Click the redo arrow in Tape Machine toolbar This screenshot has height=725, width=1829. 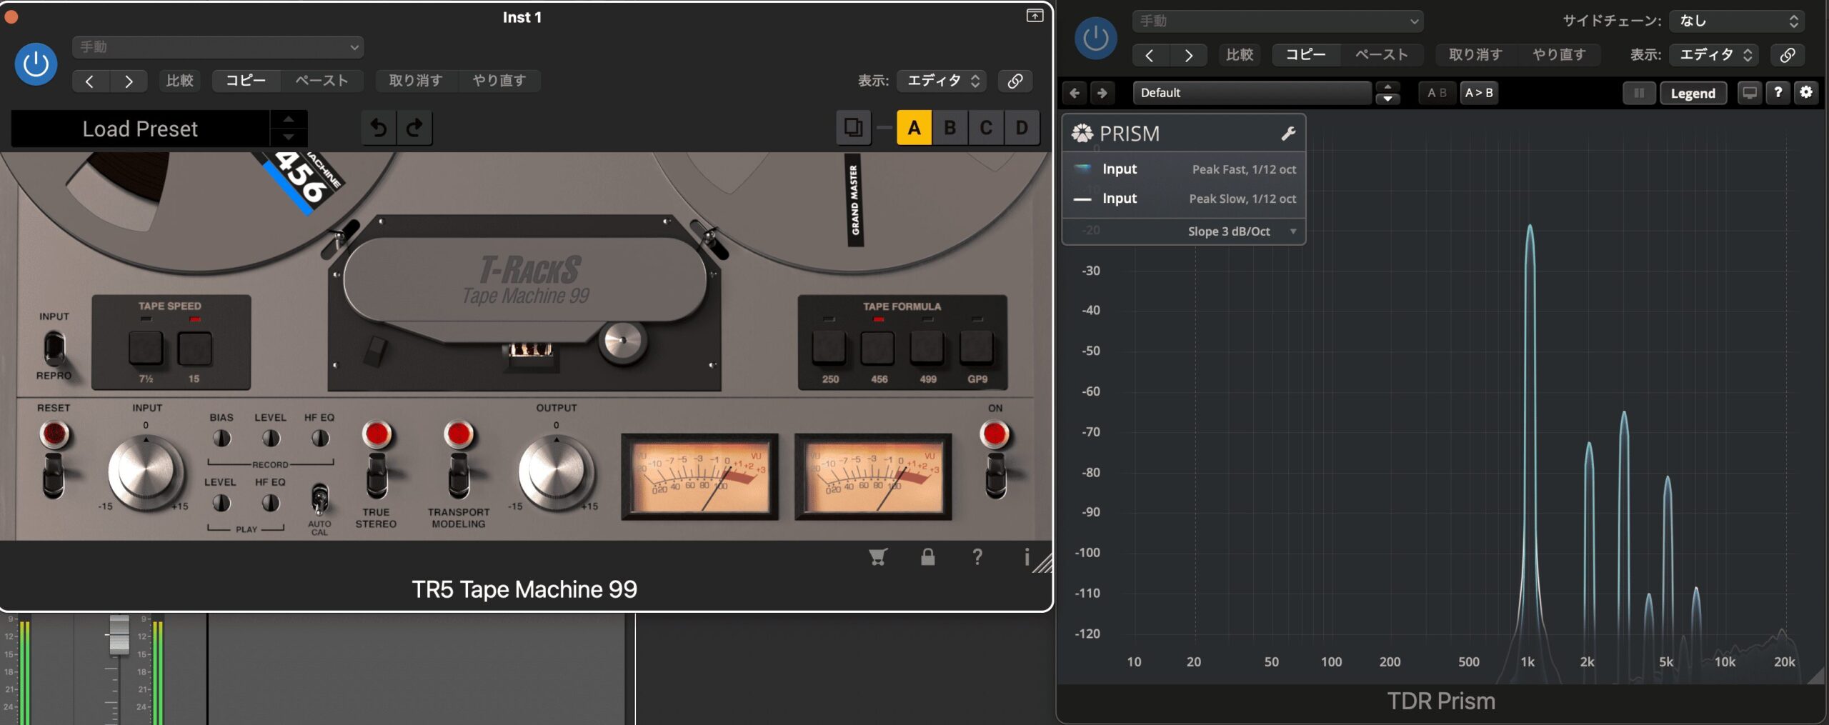click(414, 129)
